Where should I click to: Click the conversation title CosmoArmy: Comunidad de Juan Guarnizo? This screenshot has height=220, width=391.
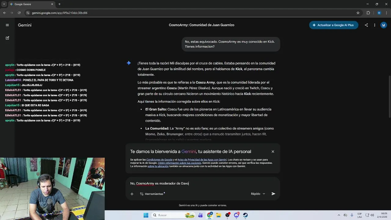pyautogui.click(x=202, y=25)
